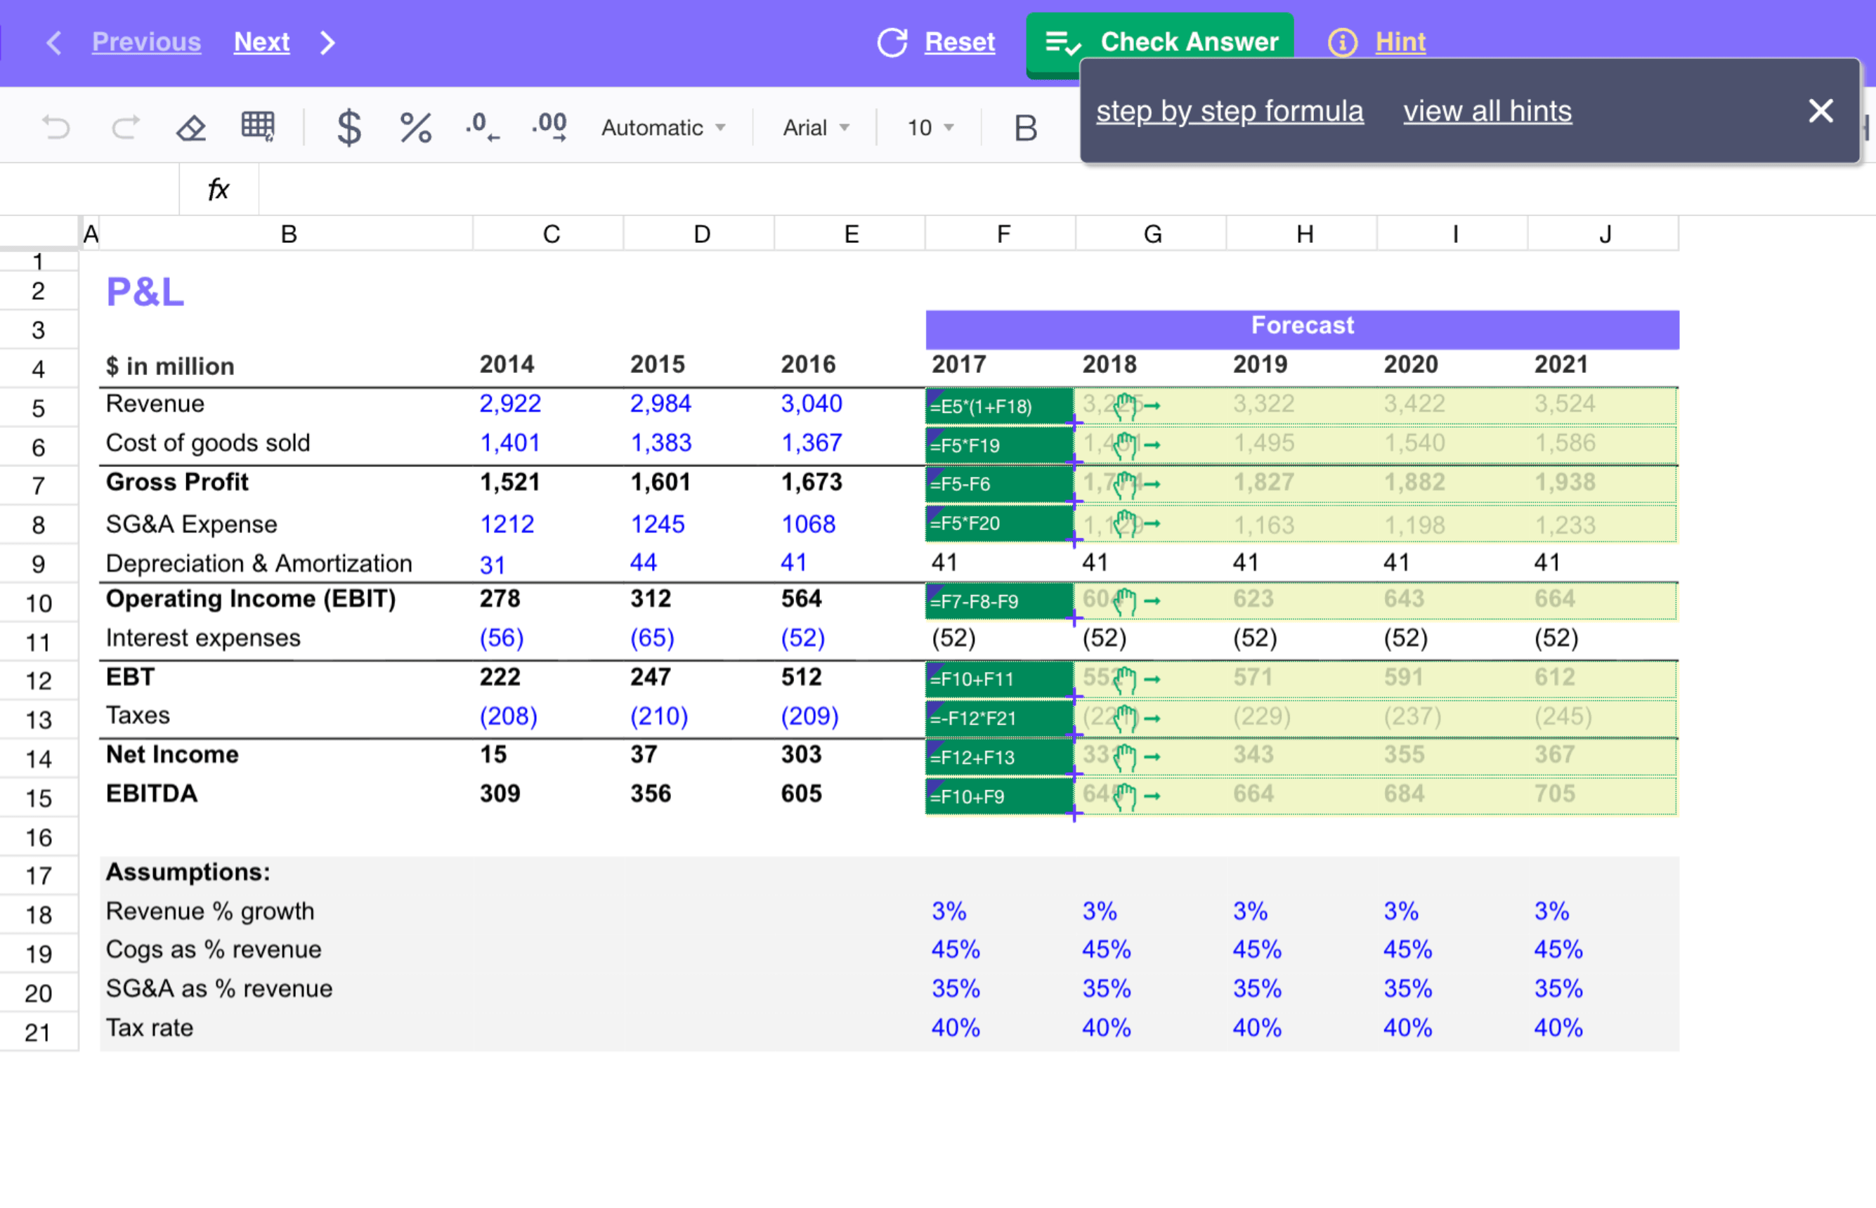Click the table borders grid icon
This screenshot has height=1208, width=1876.
[257, 126]
